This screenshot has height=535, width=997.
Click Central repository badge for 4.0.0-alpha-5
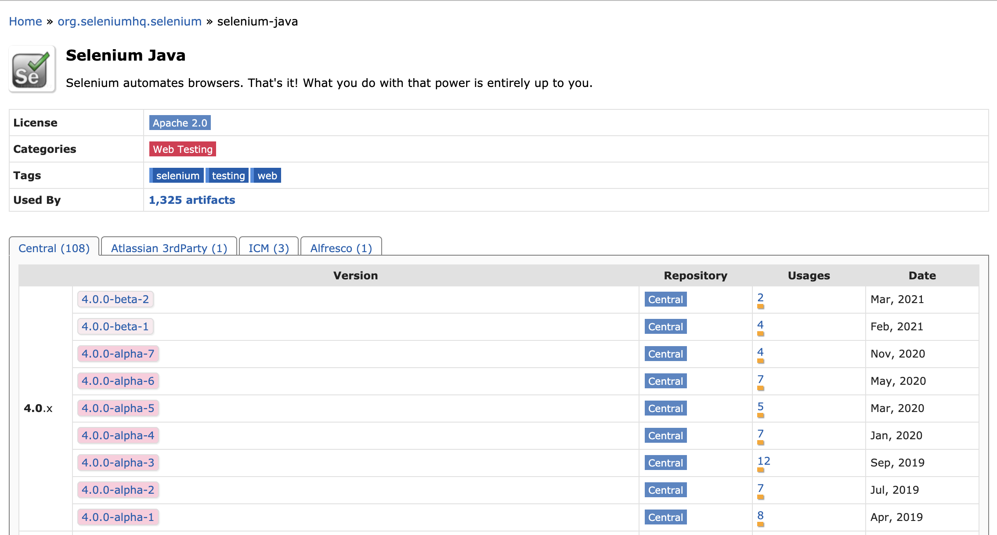point(665,408)
